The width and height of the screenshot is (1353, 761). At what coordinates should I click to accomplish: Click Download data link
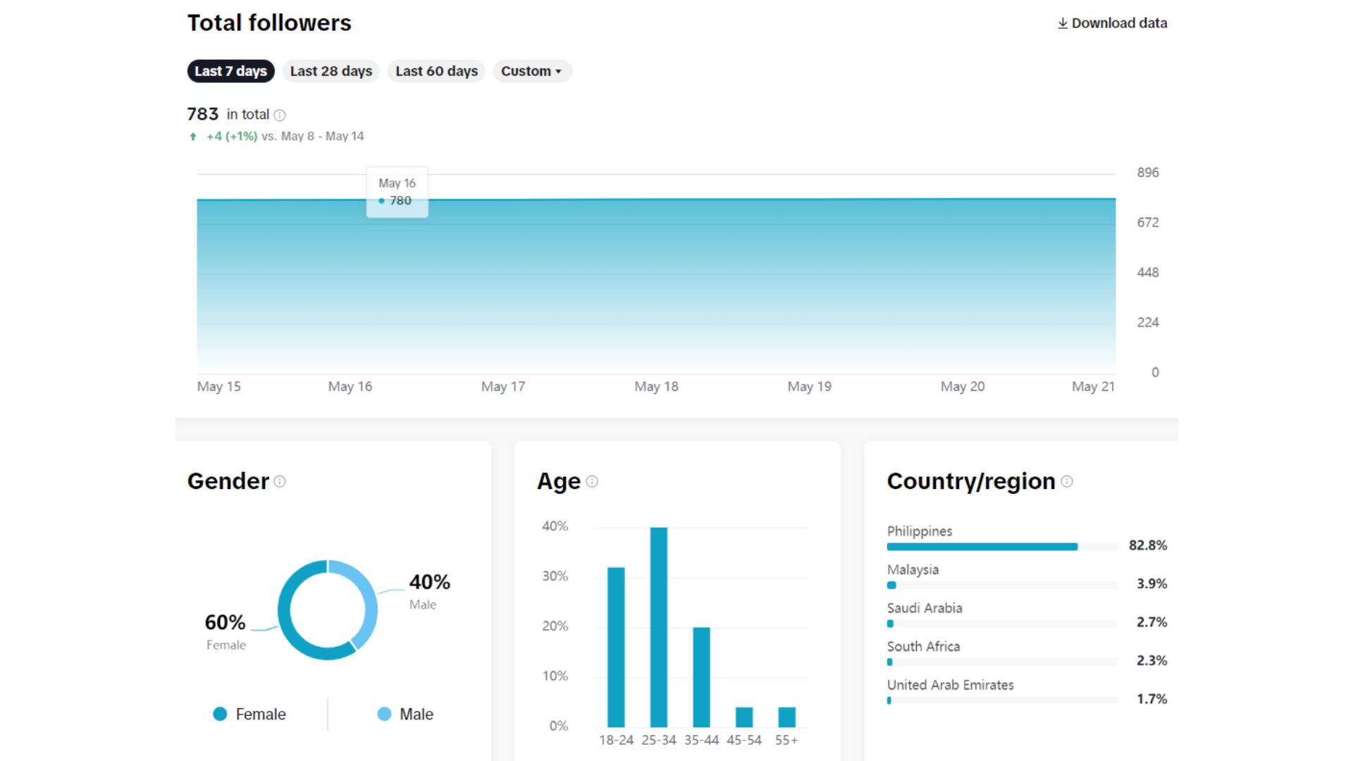click(x=1119, y=23)
